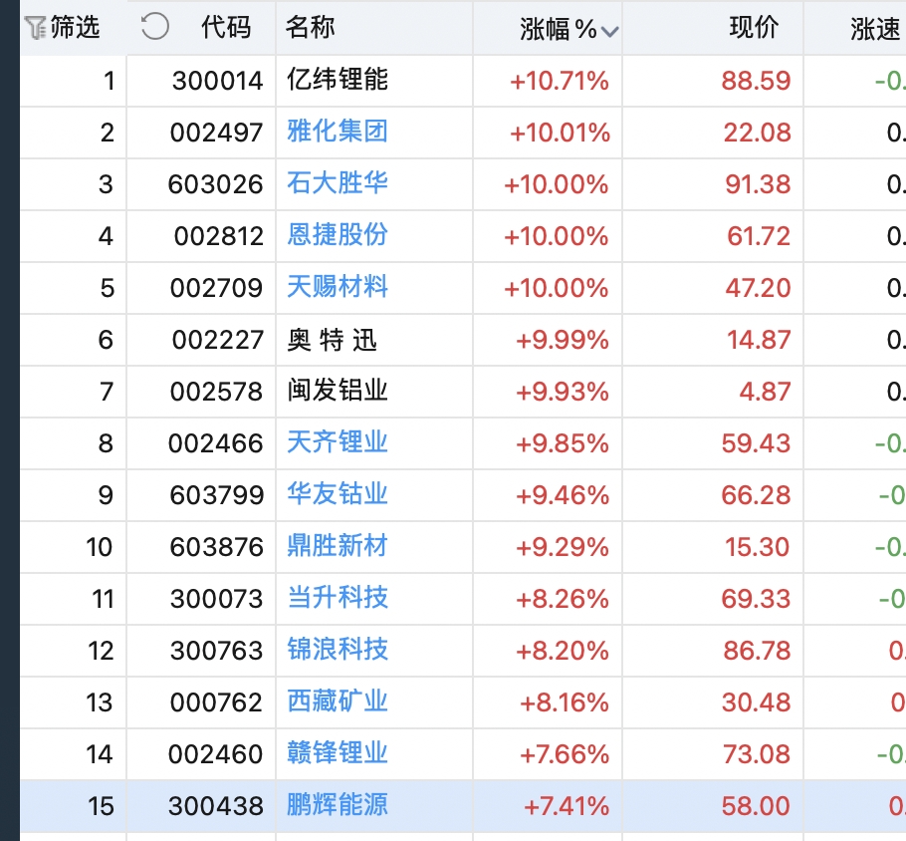Select code 002460

click(x=215, y=755)
